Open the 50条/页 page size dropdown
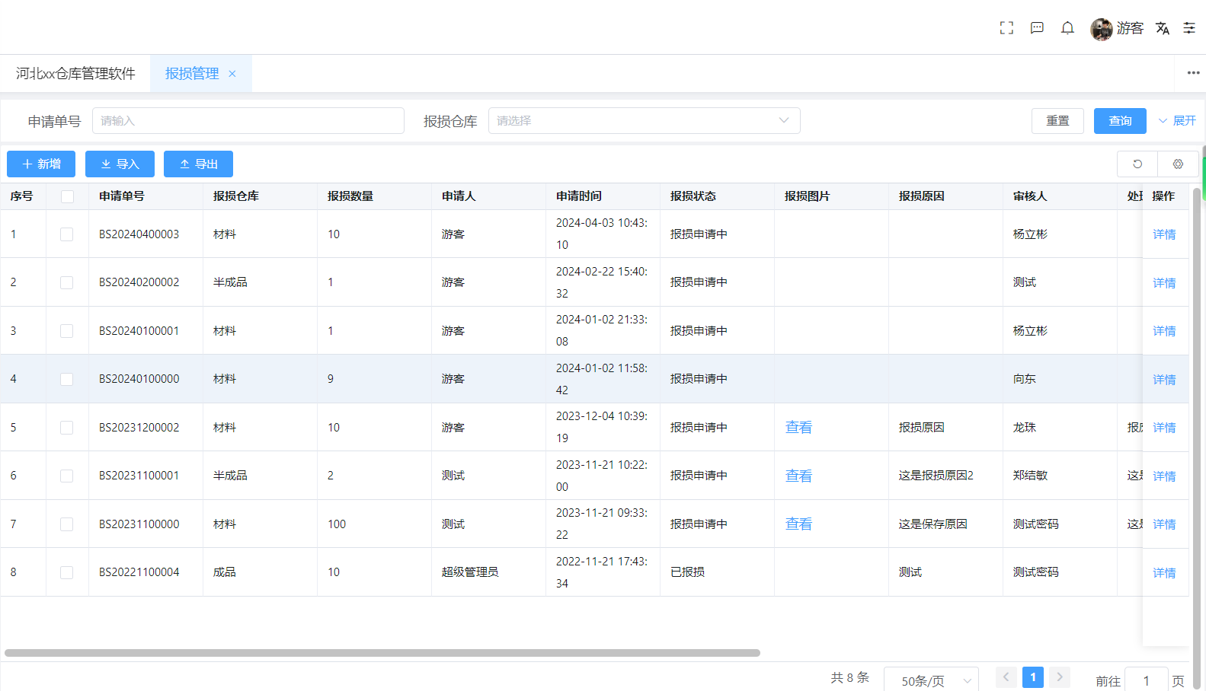Image resolution: width=1206 pixels, height=691 pixels. (931, 680)
